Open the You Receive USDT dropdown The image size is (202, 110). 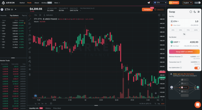[175, 42]
